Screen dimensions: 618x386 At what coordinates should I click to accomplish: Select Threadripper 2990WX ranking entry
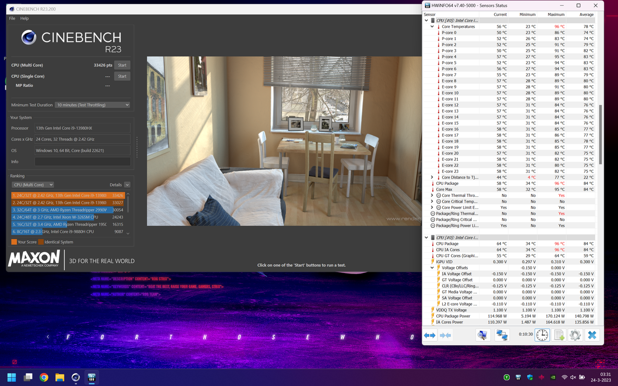68,210
